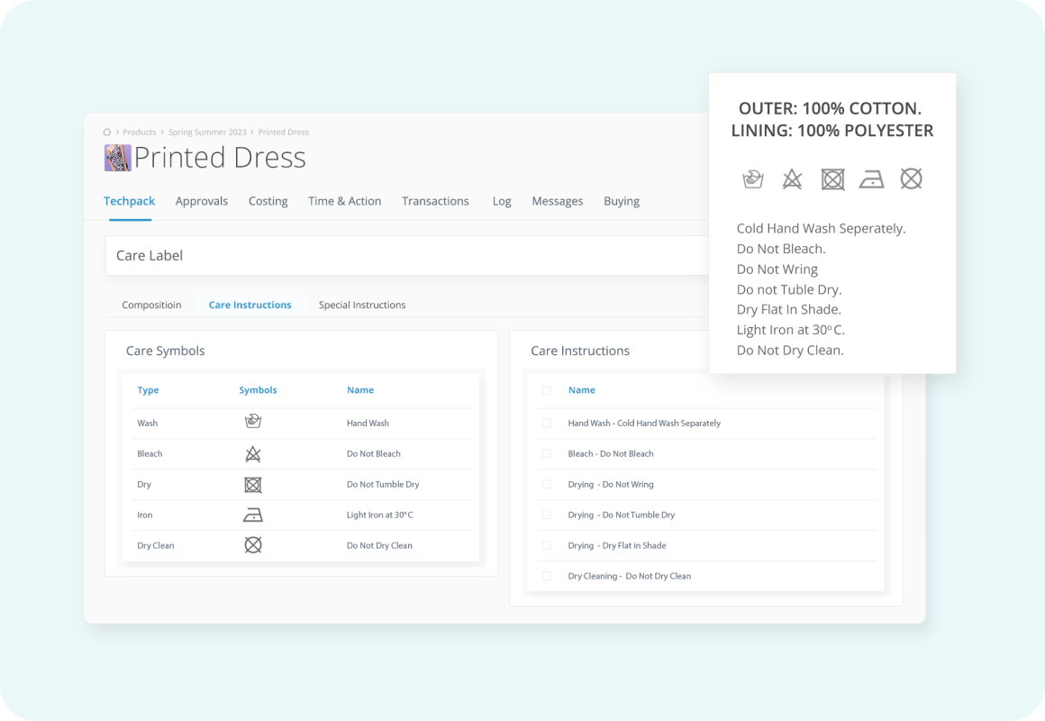Click the Do Not Tumble Dry symbol
Screen dimensions: 1045x721
click(x=253, y=485)
